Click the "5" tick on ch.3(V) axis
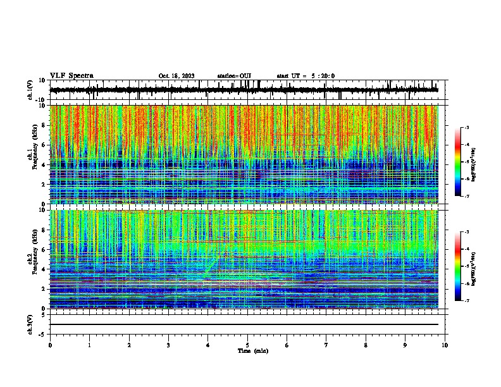 pos(44,315)
